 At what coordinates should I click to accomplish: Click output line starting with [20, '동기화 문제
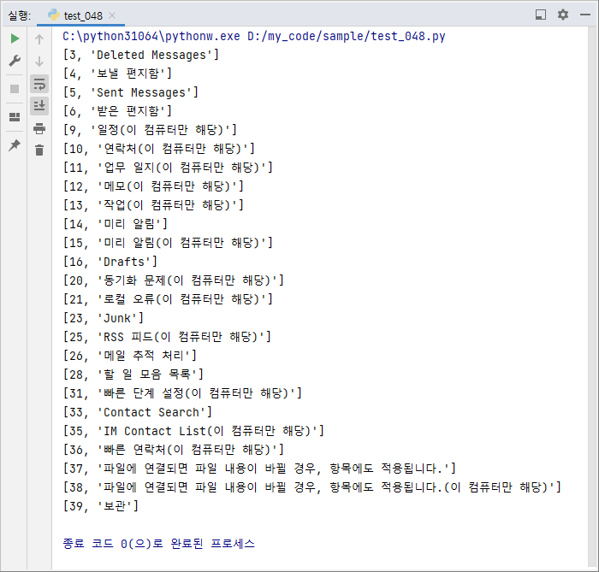pos(174,280)
